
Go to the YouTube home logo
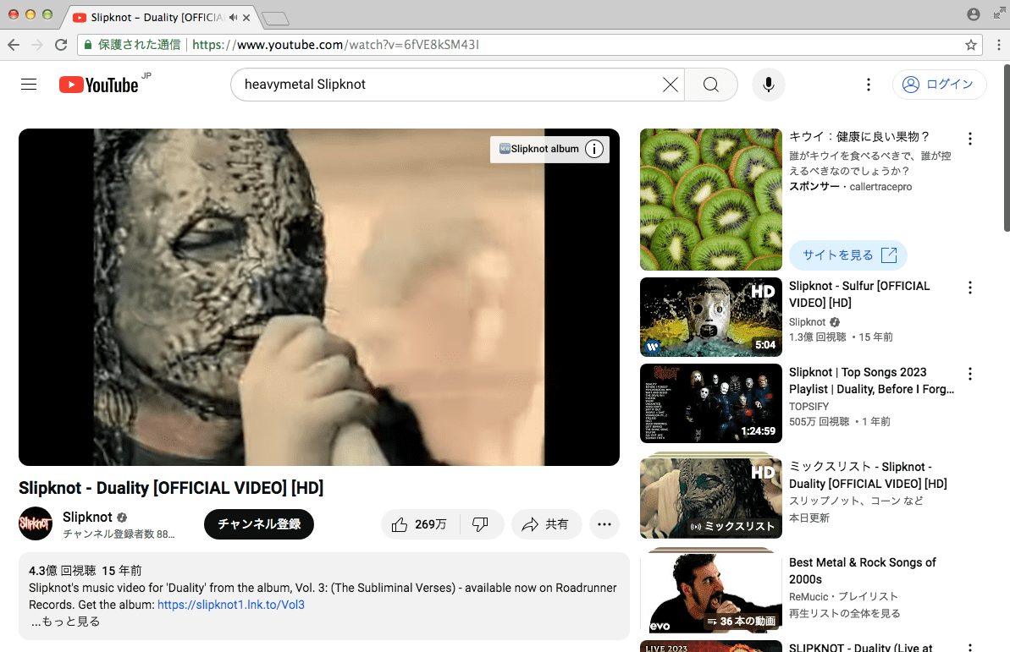click(x=98, y=85)
